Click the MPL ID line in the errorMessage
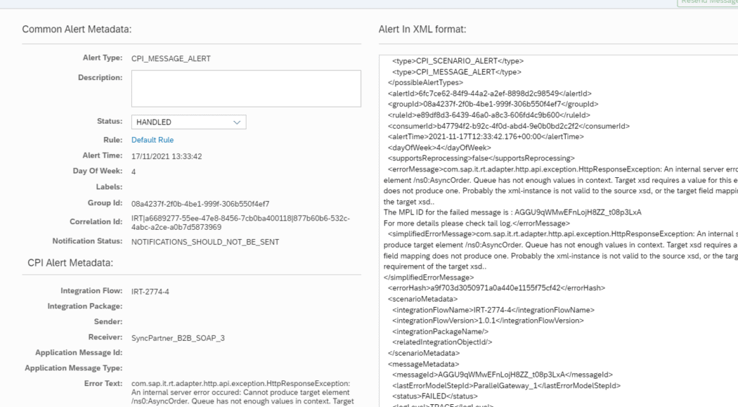The width and height of the screenshot is (738, 407). [512, 213]
